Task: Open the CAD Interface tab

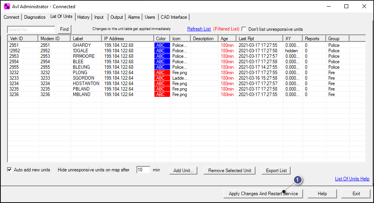Action: 174,17
